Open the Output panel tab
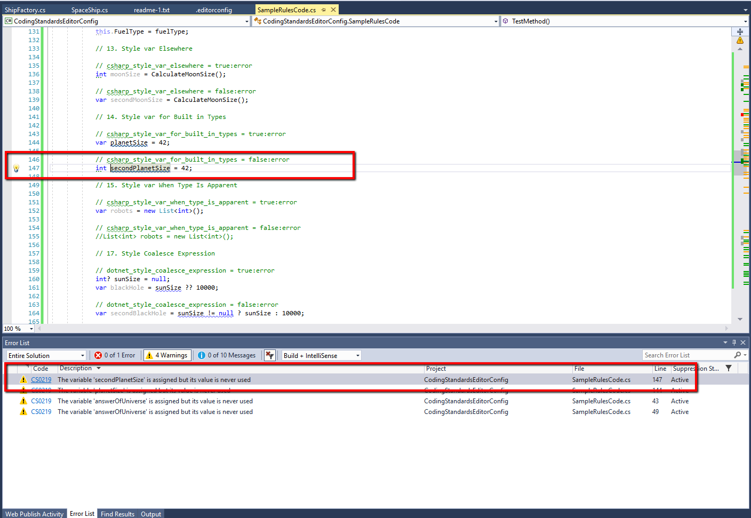This screenshot has width=751, height=518. 151,514
